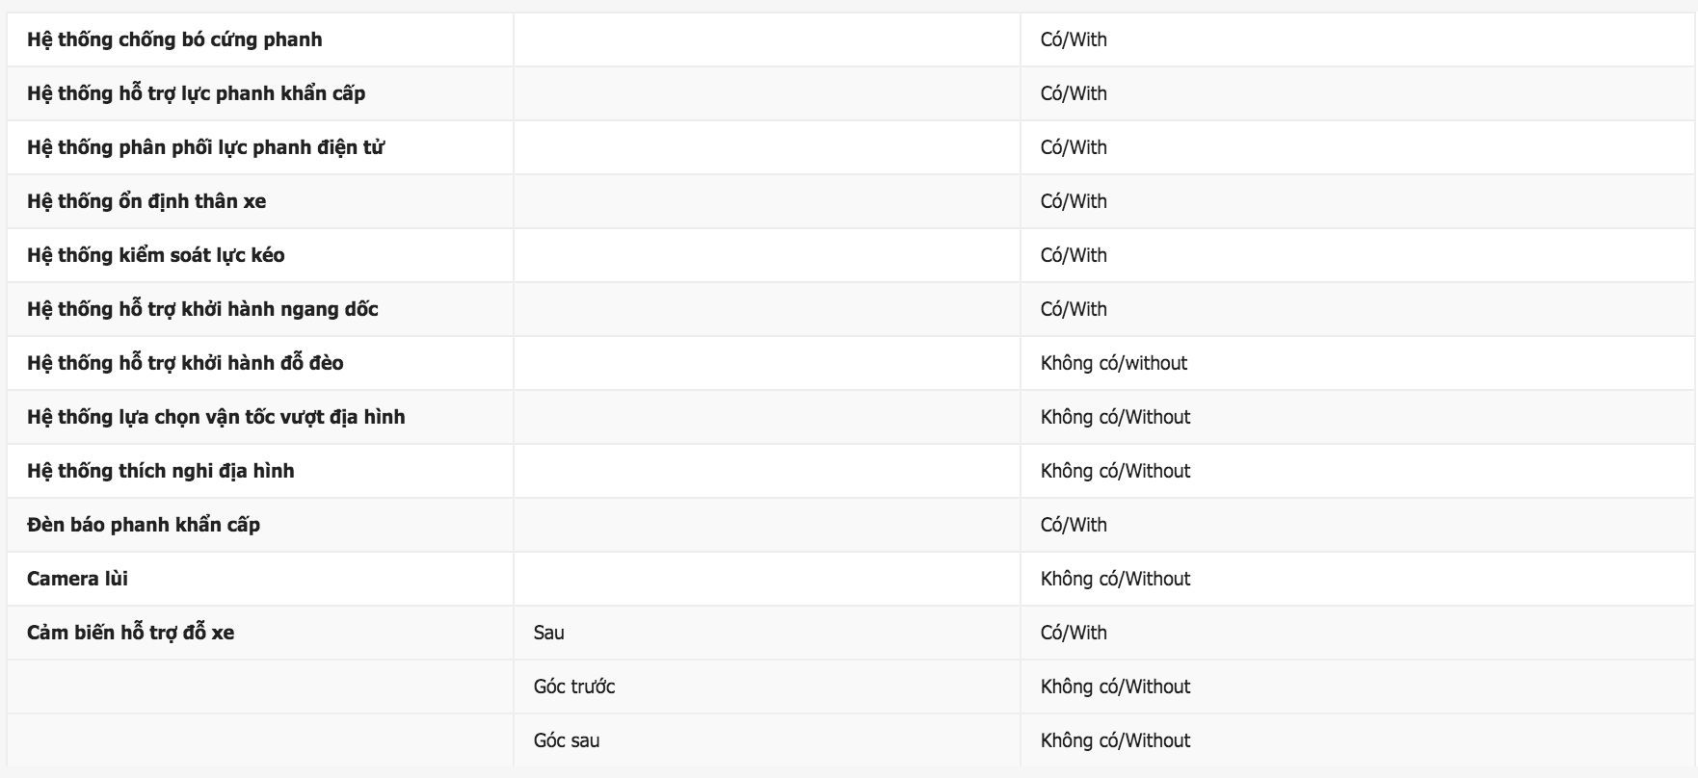Click 'Hệ thống hỗ trợ khởi hành ngang dốc' label
Viewport: 1698px width, 778px height.
(202, 309)
